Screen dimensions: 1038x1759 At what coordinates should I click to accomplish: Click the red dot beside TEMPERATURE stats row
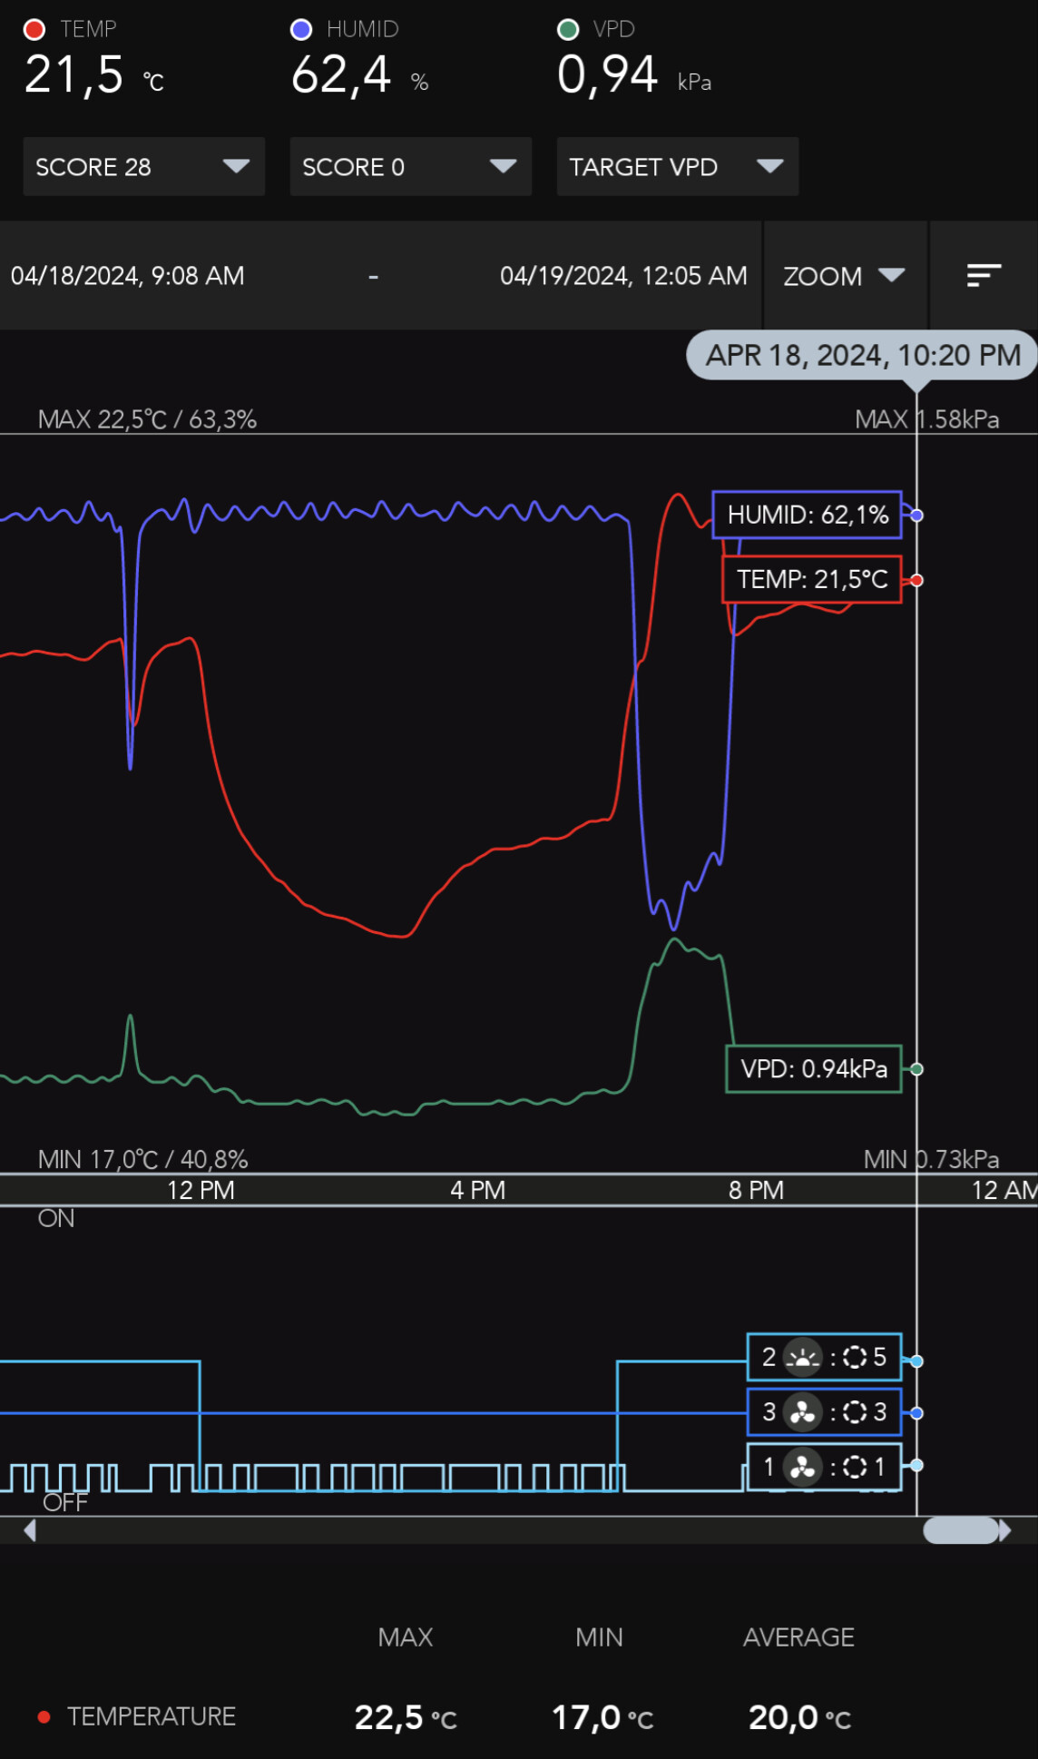click(44, 1716)
